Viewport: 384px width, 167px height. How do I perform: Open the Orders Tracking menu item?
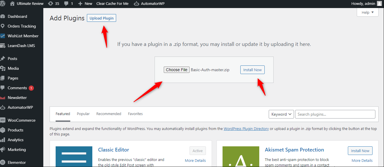tap(22, 26)
